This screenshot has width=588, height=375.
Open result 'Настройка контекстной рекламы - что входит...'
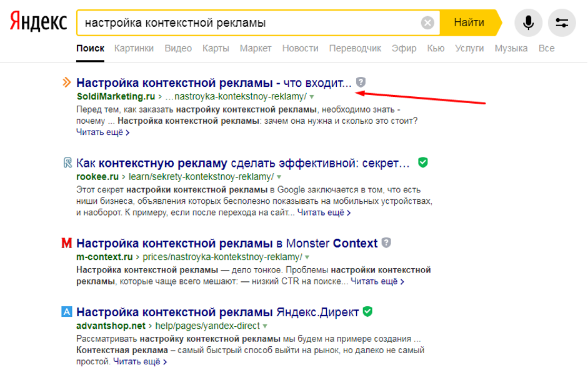click(214, 82)
